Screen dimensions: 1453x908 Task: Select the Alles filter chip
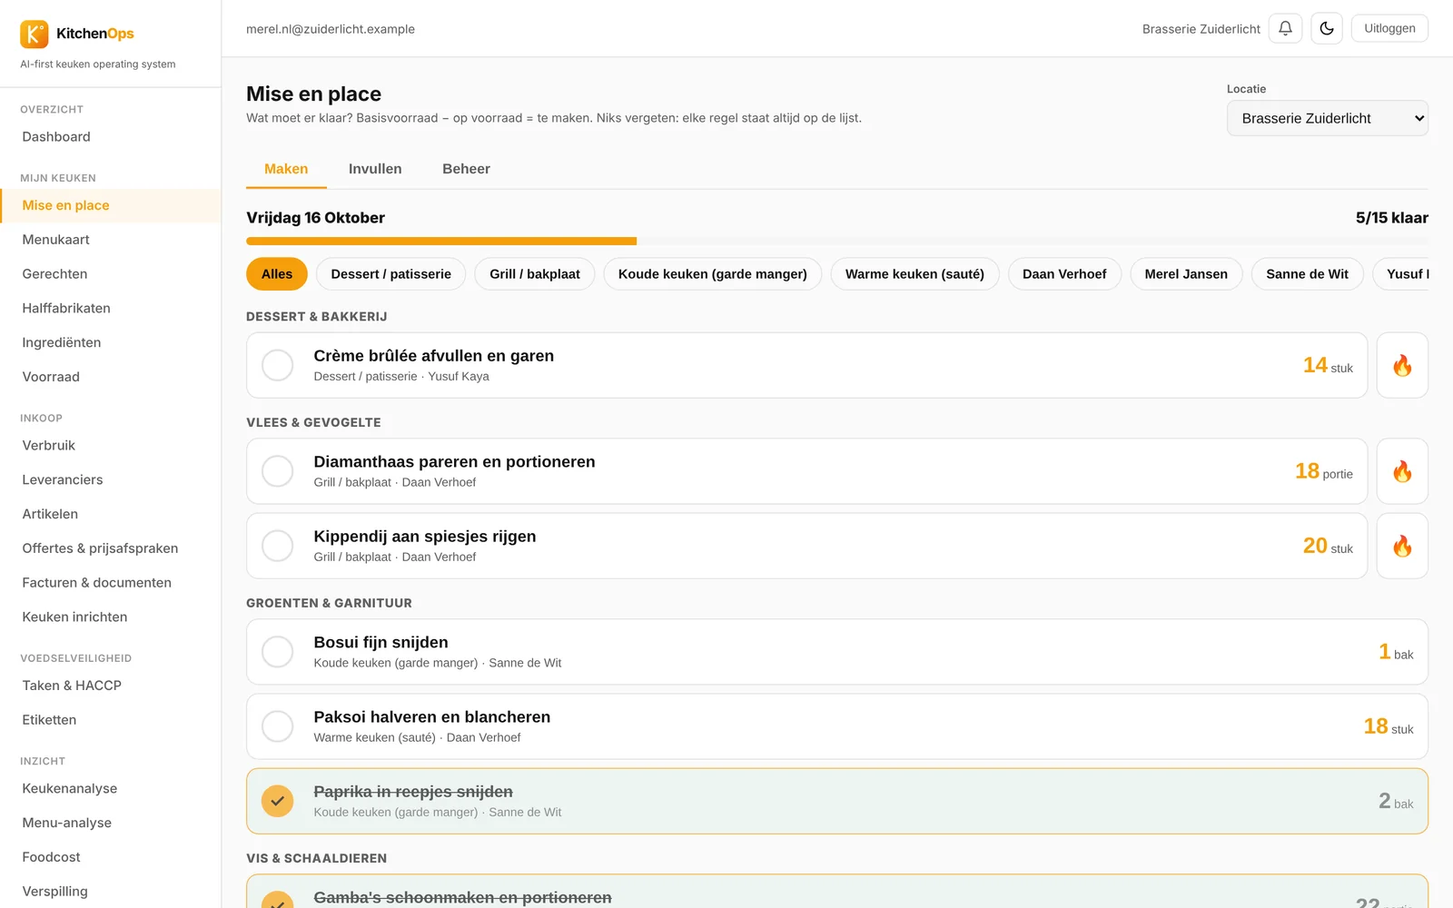(277, 274)
